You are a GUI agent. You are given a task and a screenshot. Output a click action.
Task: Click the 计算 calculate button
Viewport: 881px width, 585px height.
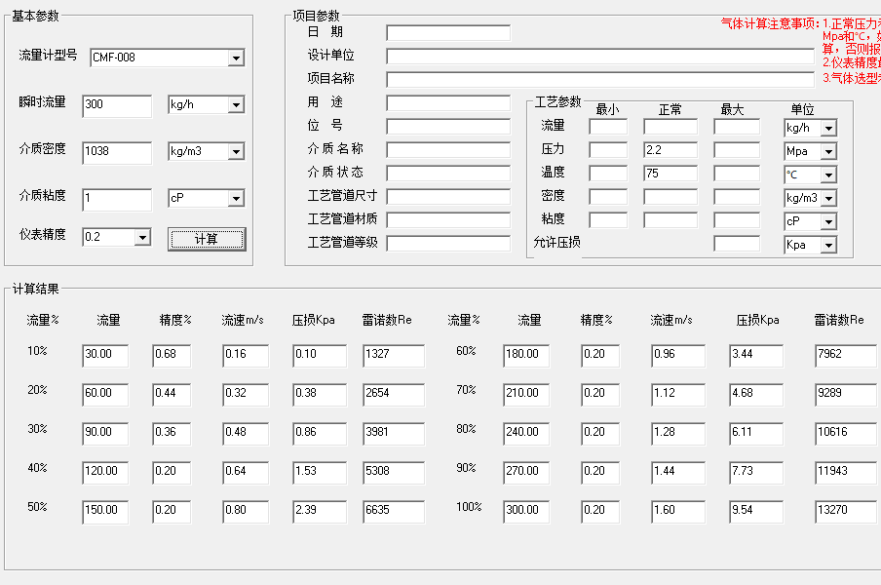207,239
